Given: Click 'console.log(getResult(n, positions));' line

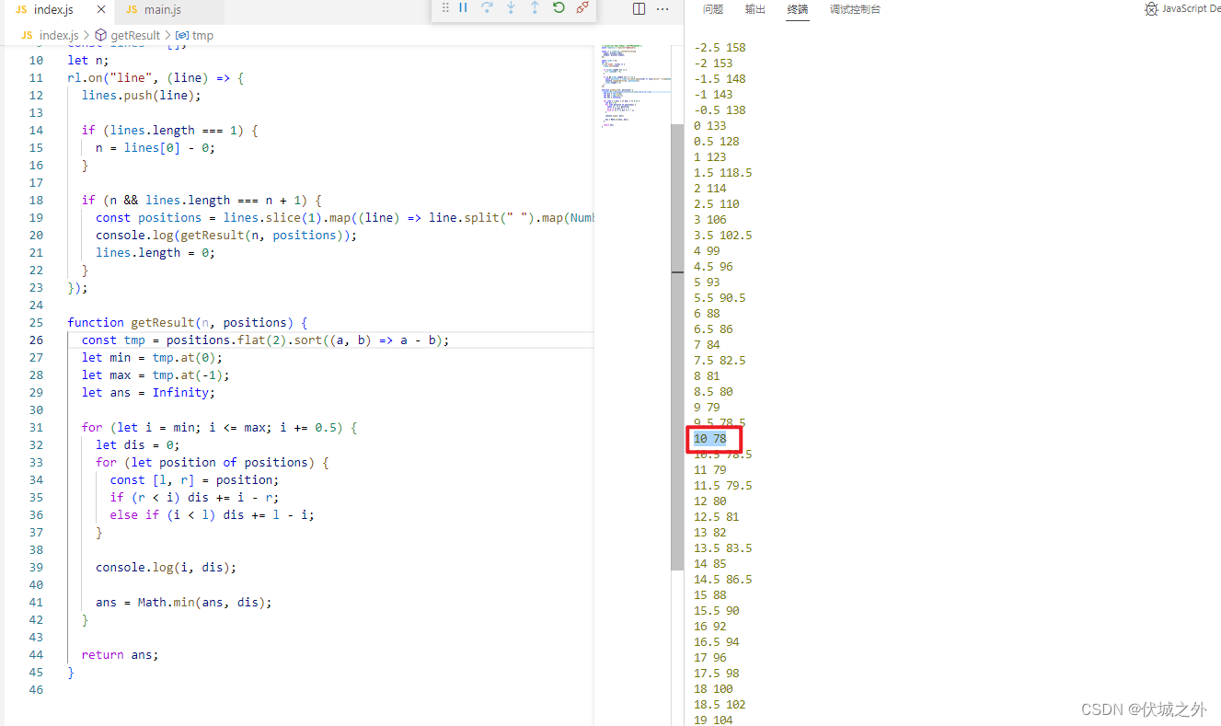Looking at the screenshot, I should tap(226, 235).
